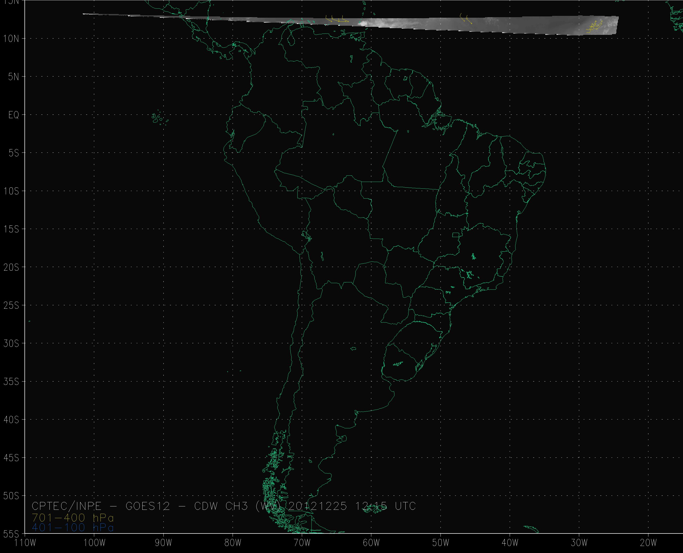Click the 701-400 hPa legend entry

pyautogui.click(x=73, y=518)
